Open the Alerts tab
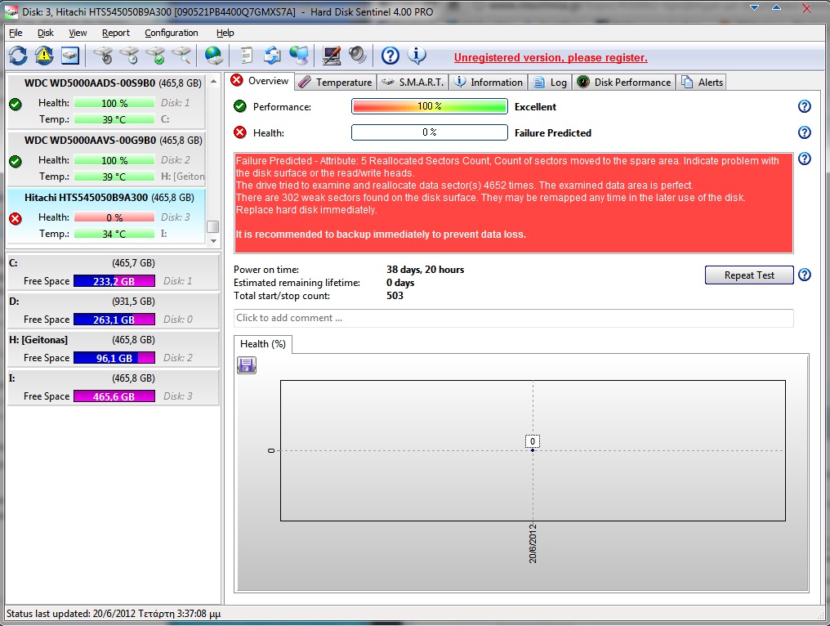 702,82
